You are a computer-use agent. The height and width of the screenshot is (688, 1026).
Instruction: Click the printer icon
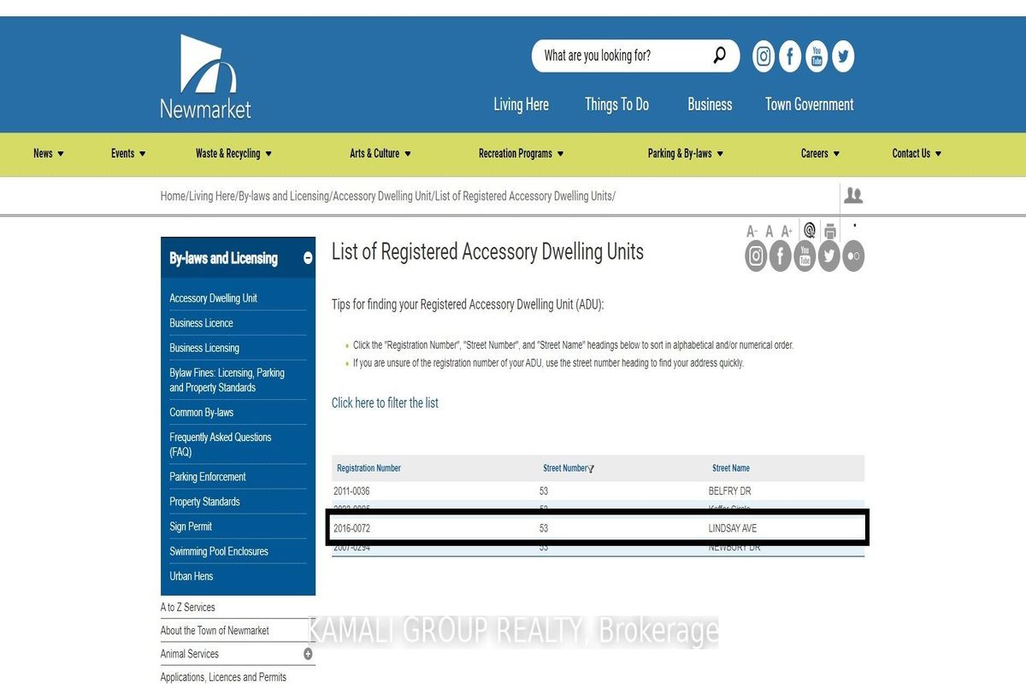tap(830, 231)
